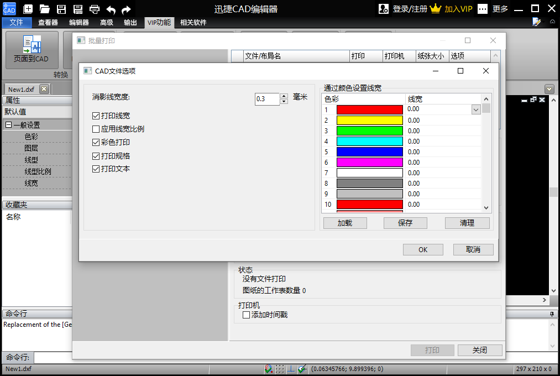This screenshot has height=376, width=560.
Task: Click the CAD application logo icon
Action: pyautogui.click(x=9, y=8)
